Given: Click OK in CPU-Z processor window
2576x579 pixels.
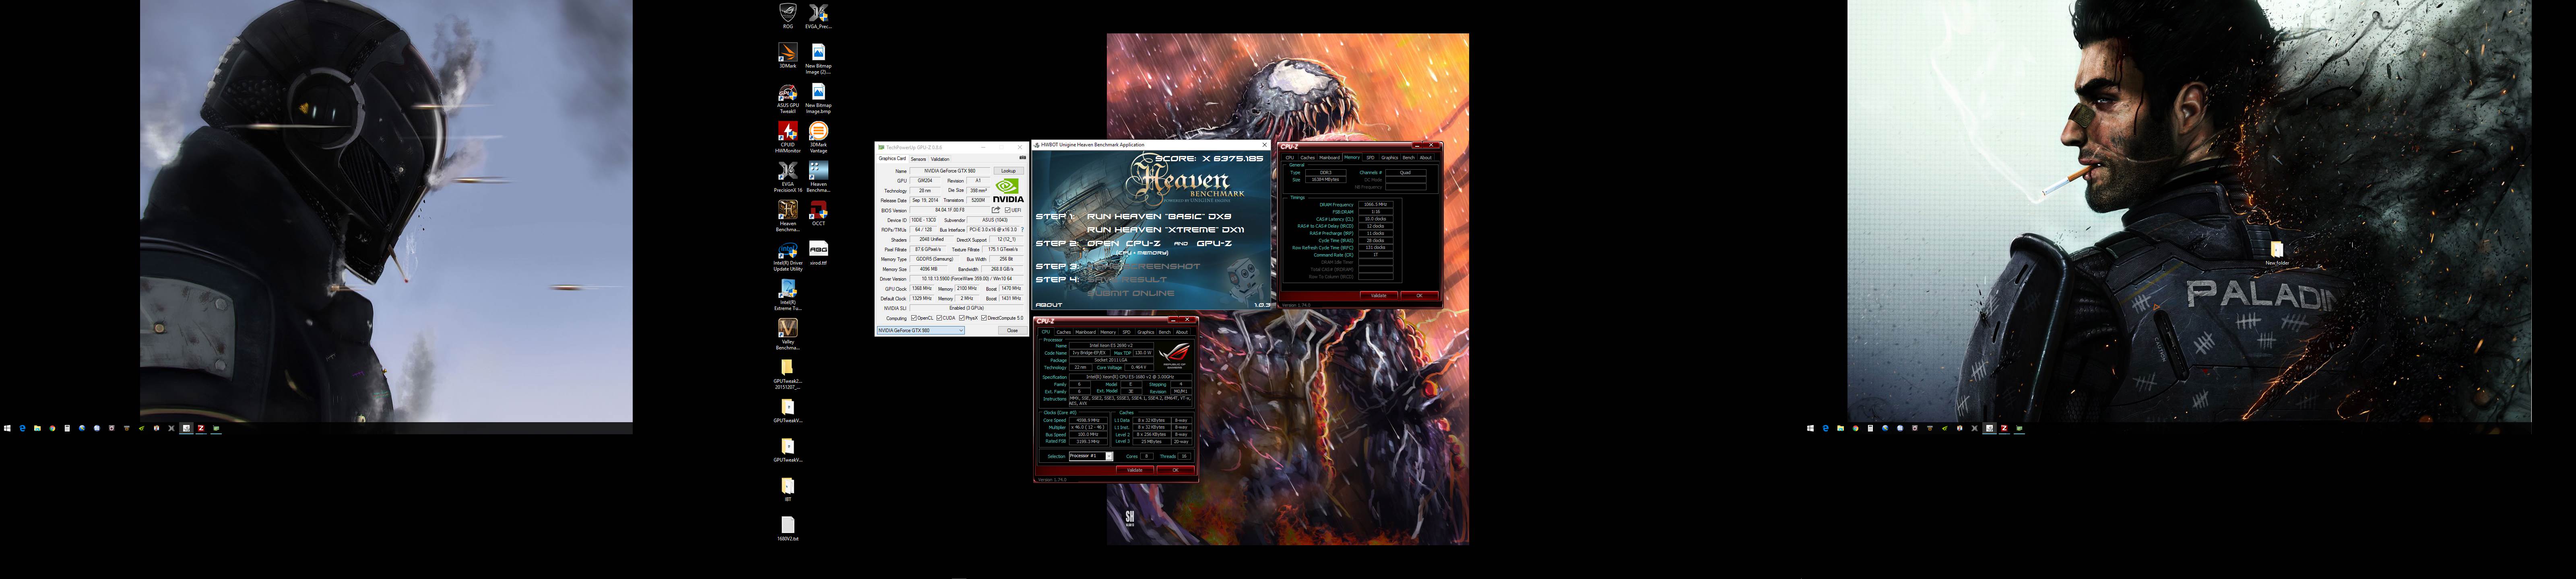Looking at the screenshot, I should point(1176,470).
